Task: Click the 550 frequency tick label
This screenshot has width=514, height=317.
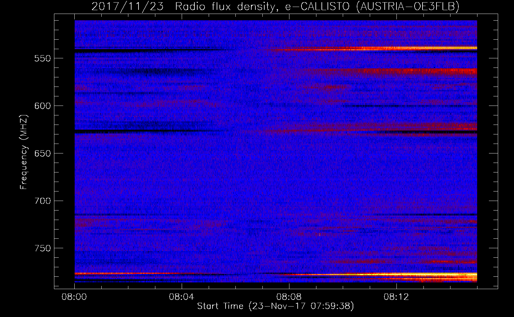Action: click(x=43, y=59)
